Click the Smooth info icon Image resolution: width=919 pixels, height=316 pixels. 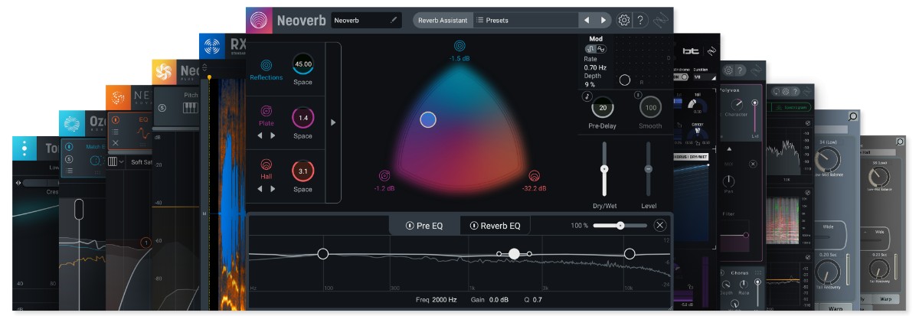pos(638,96)
